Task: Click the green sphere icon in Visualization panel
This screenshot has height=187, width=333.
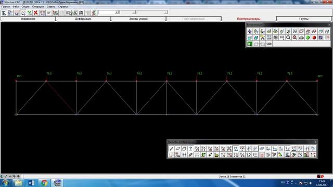Action: point(308,38)
